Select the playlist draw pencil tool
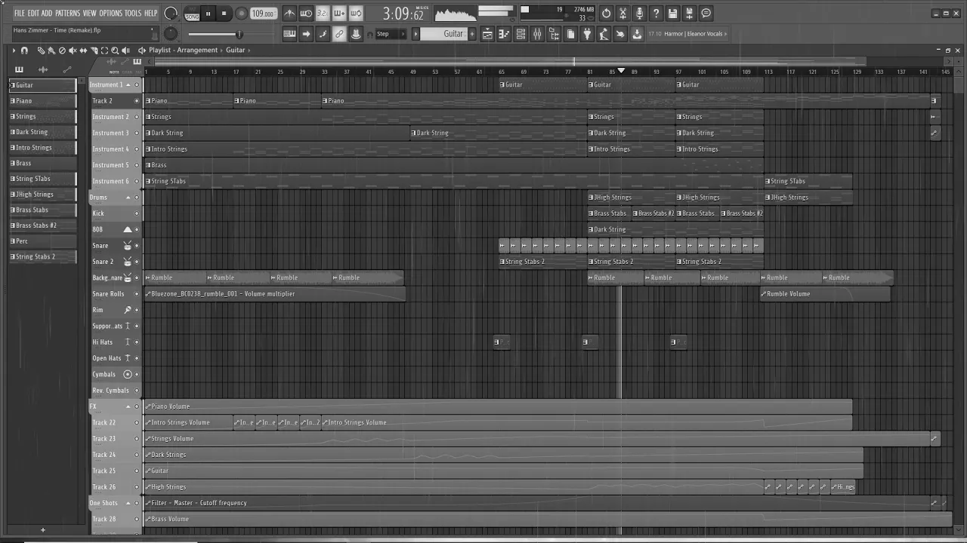 coord(41,51)
